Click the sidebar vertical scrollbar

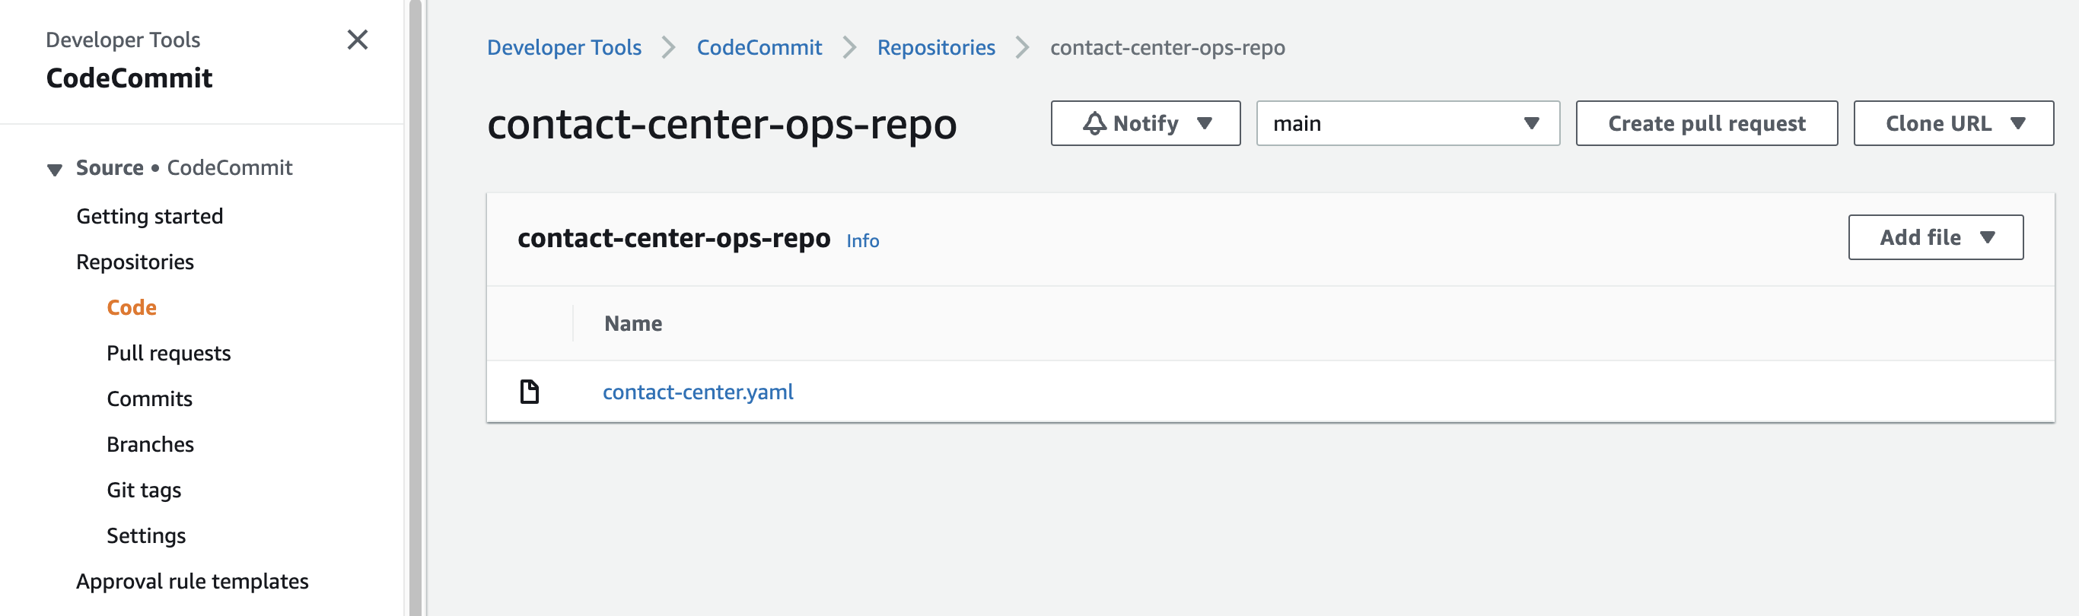[x=415, y=308]
